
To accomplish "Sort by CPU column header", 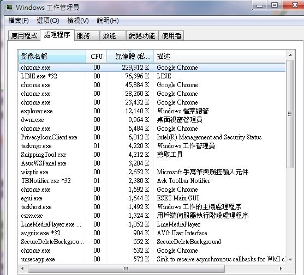I will point(97,56).
